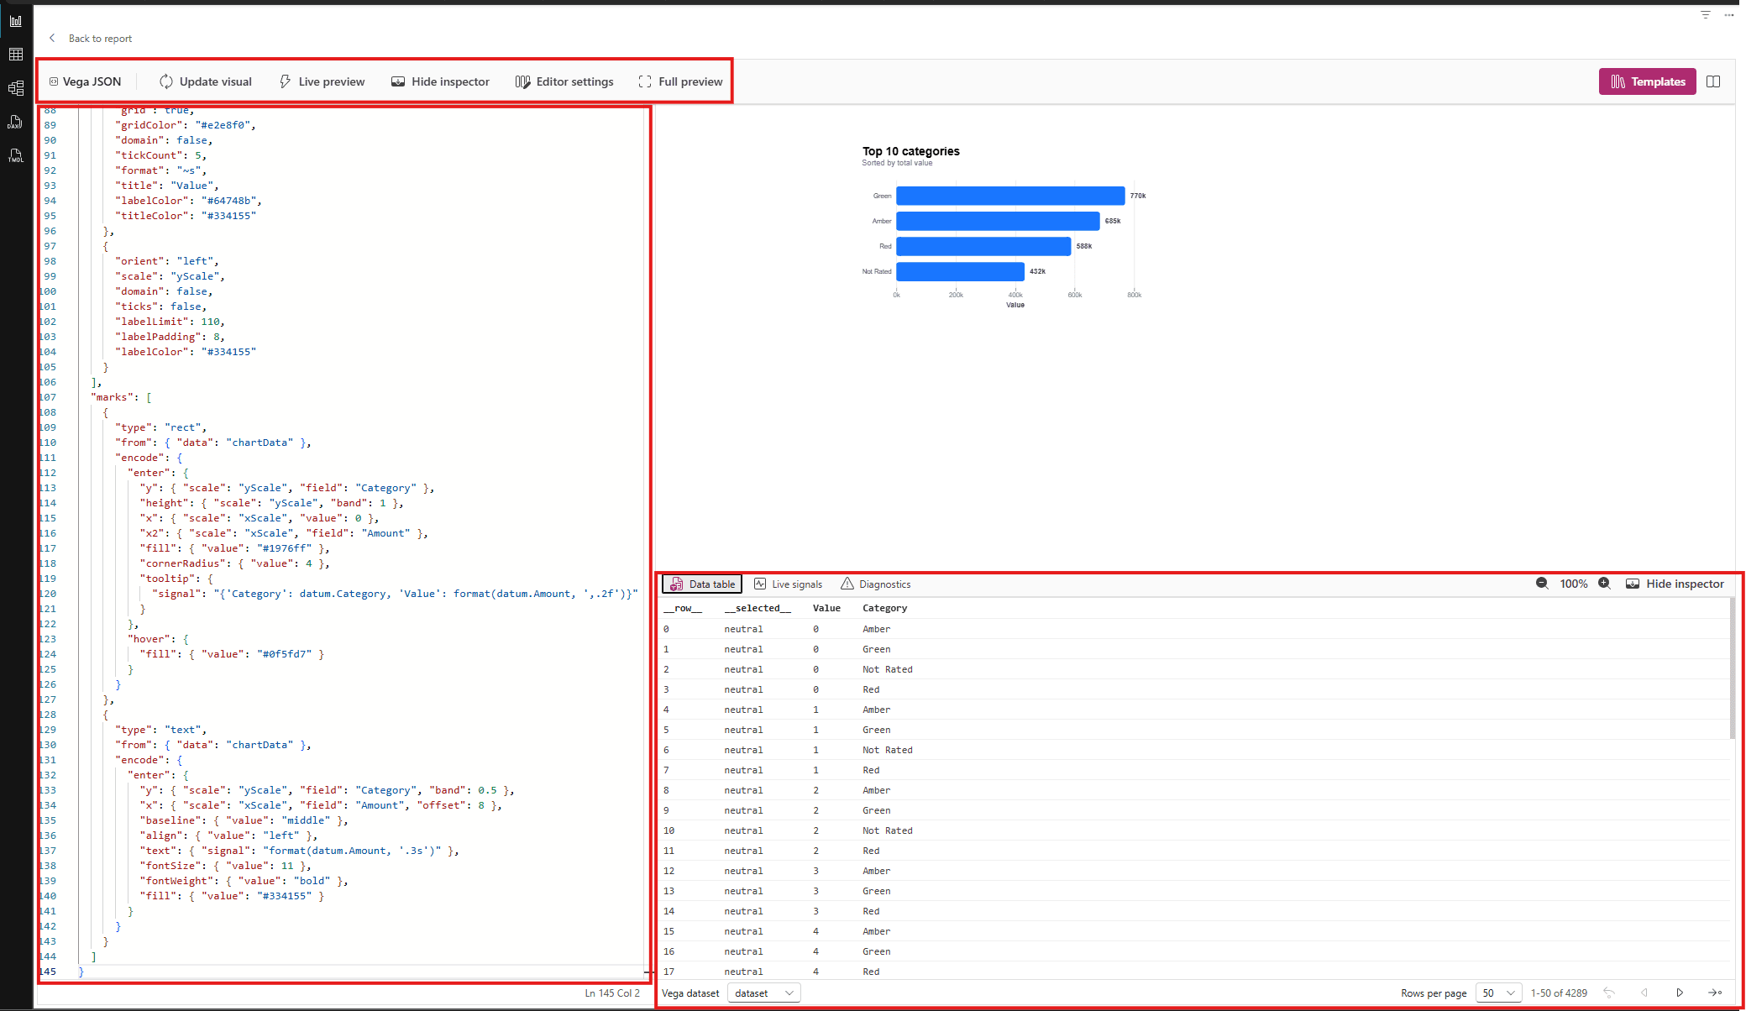The width and height of the screenshot is (1746, 1011).
Task: Open the Report view icon in sidebar
Action: pos(15,21)
